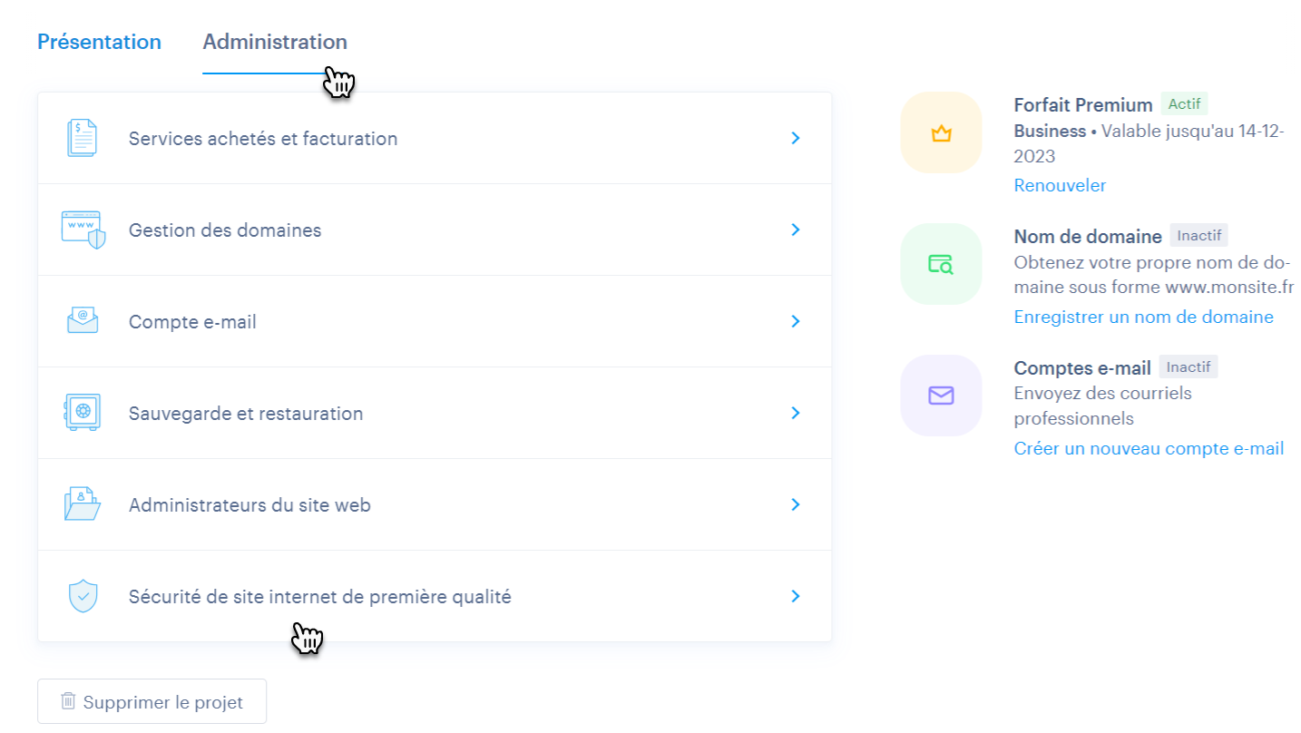
Task: Expand Gestion des domaines row arrow
Action: 796,230
